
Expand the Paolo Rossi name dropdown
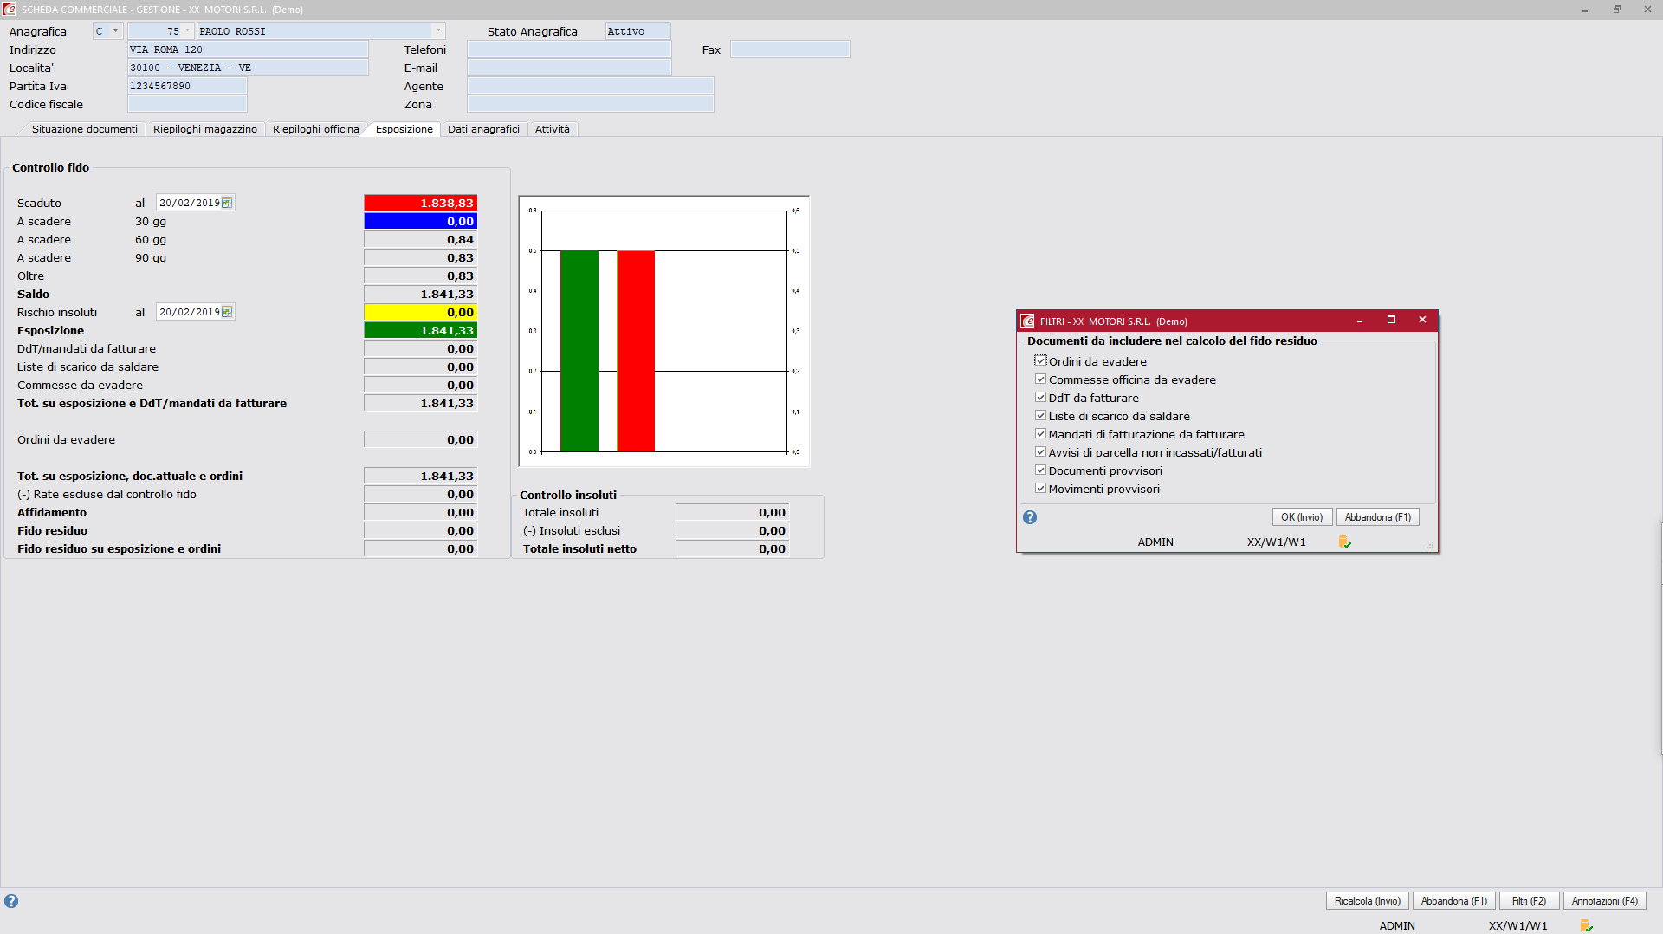[438, 31]
